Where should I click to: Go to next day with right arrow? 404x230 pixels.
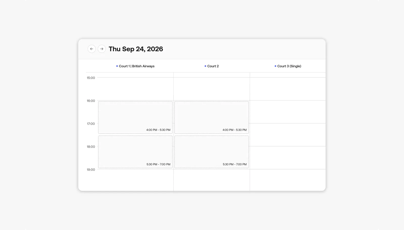[102, 49]
